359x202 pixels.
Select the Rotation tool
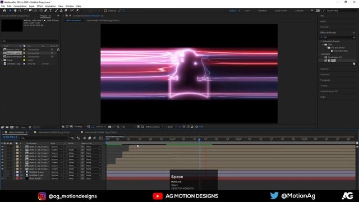tap(26, 11)
